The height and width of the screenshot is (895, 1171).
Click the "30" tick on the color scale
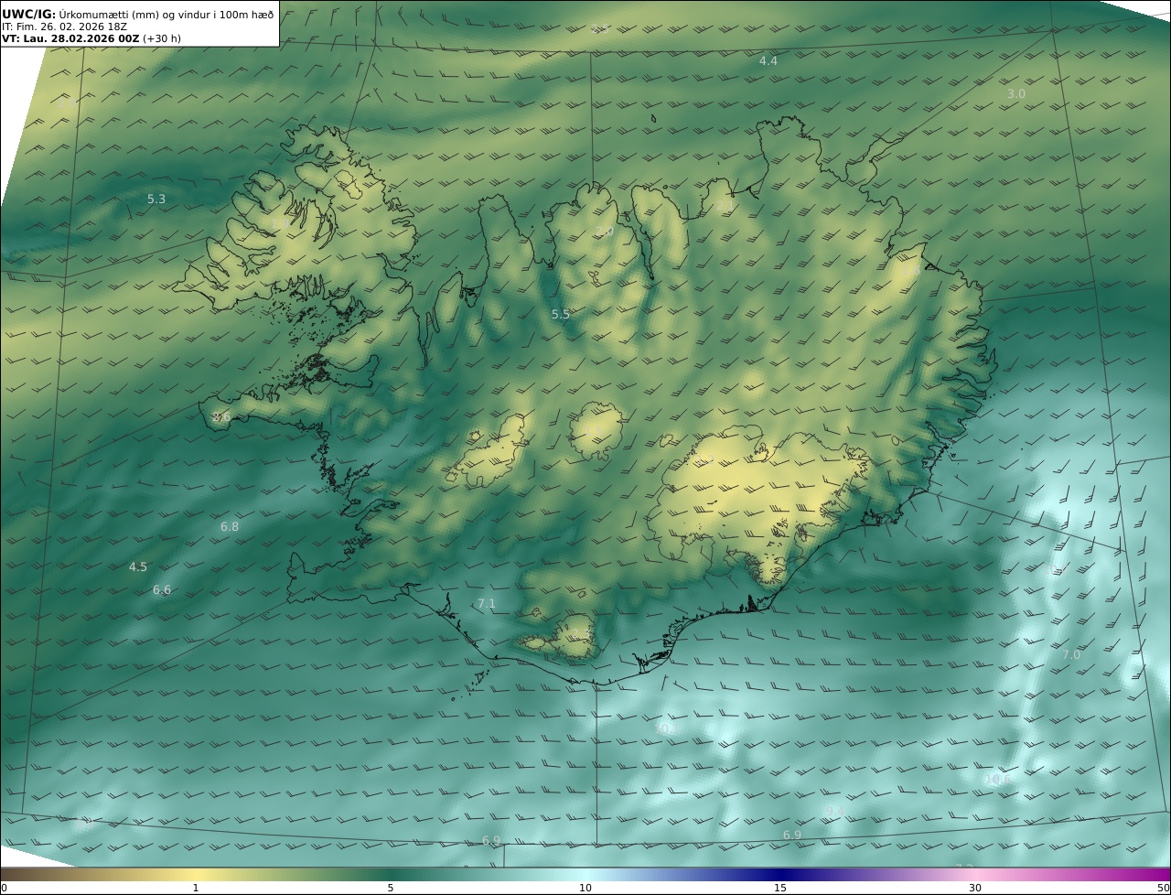click(x=975, y=888)
